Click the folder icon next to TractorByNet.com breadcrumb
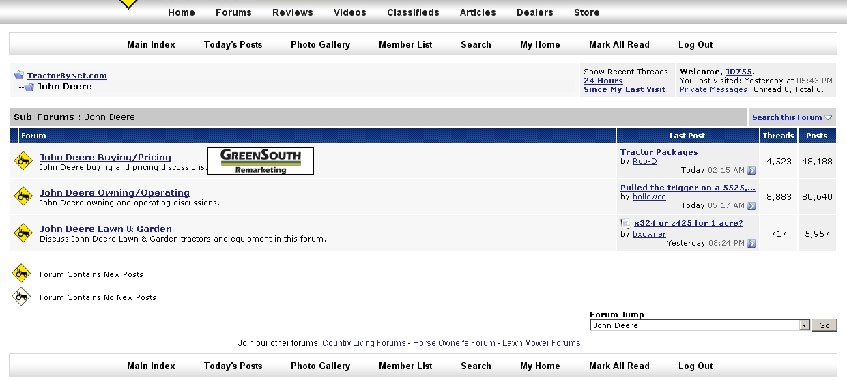This screenshot has height=380, width=847. 19,75
